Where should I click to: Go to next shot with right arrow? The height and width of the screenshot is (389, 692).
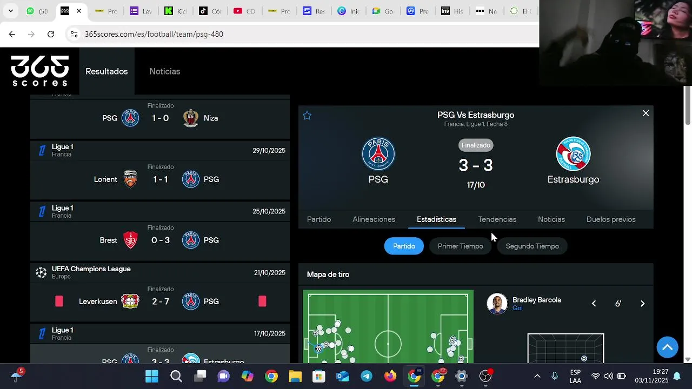642,304
